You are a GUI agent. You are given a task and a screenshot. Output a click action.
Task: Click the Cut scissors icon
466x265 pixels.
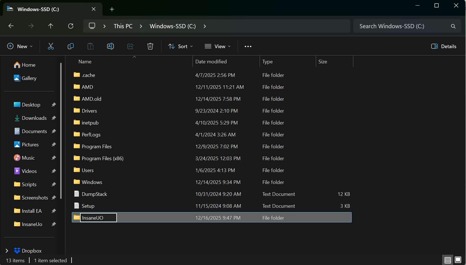point(51,46)
